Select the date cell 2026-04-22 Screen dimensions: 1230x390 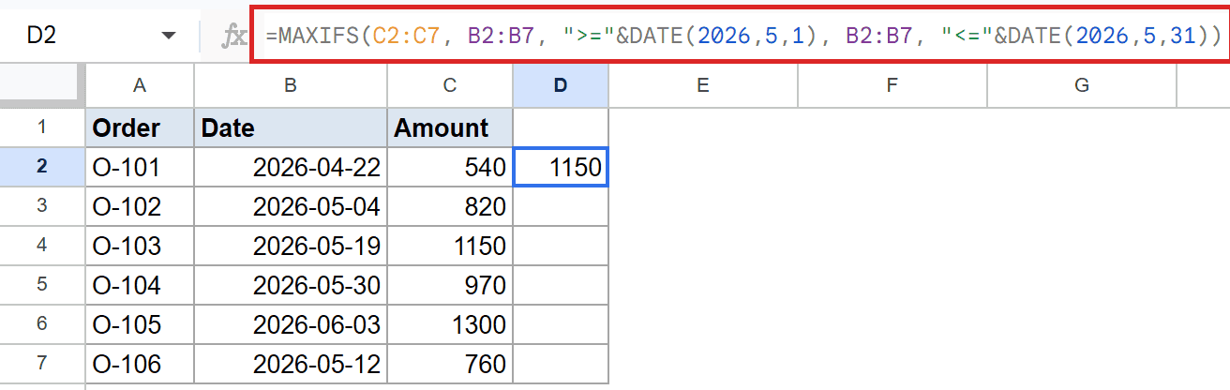pos(291,167)
